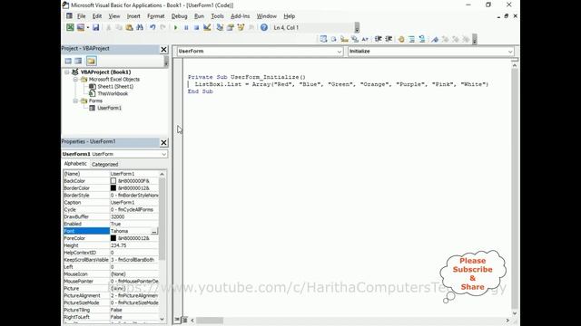Close the Project - VBAProject pane
Image resolution: width=581 pixels, height=326 pixels.
click(x=163, y=49)
